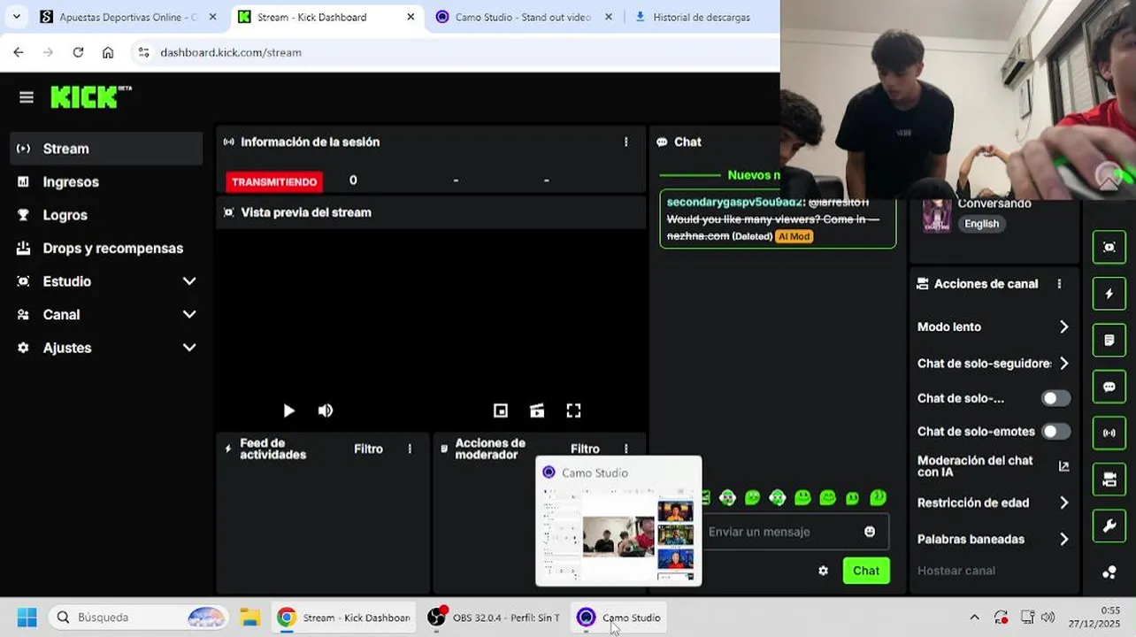1136x637 pixels.
Task: Expand the Ajustes sidebar section
Action: (188, 348)
